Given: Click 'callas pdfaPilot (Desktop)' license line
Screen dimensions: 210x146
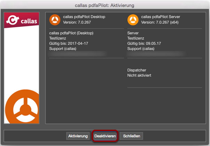Looking at the screenshot, I should coord(71,33).
